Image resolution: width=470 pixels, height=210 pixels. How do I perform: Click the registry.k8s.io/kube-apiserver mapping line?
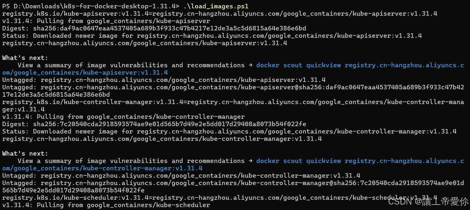pyautogui.click(x=219, y=13)
